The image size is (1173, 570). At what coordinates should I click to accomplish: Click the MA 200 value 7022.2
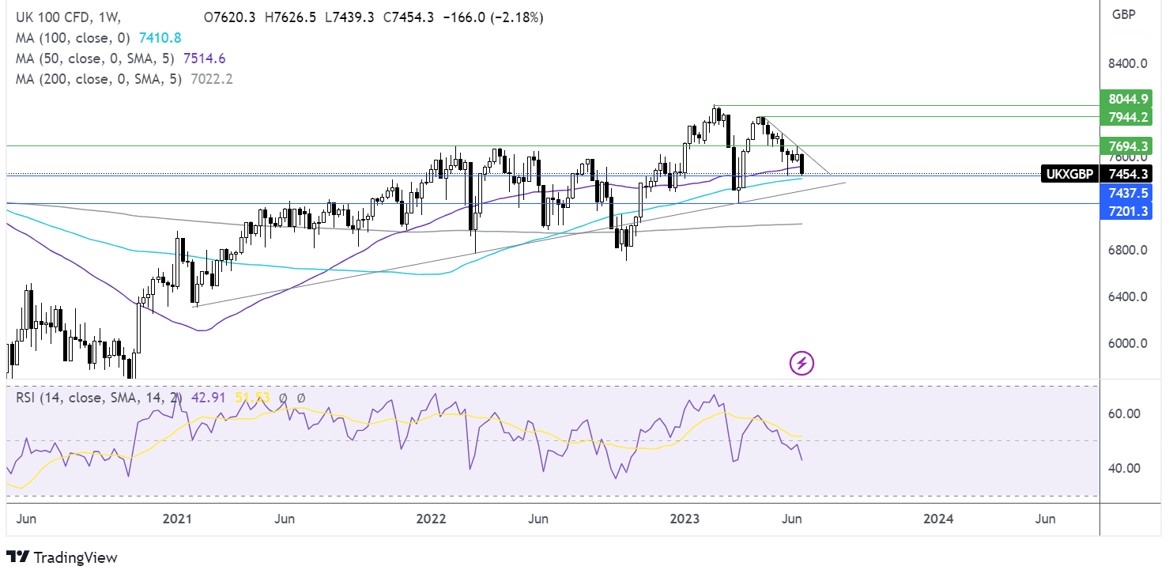[212, 79]
